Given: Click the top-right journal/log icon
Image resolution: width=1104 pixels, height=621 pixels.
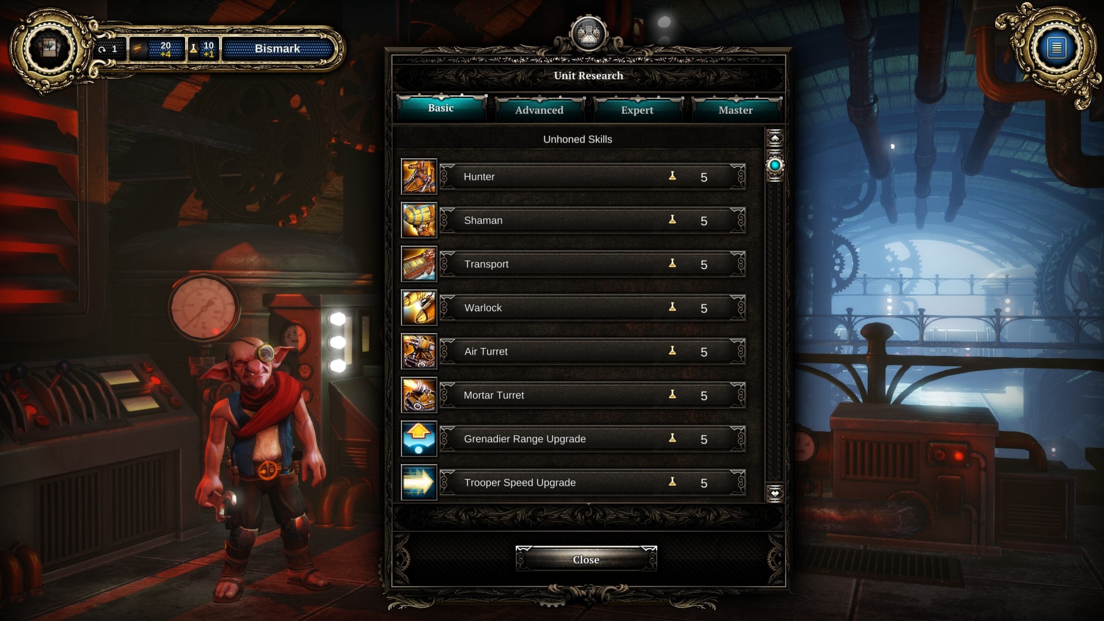Looking at the screenshot, I should click(1057, 48).
